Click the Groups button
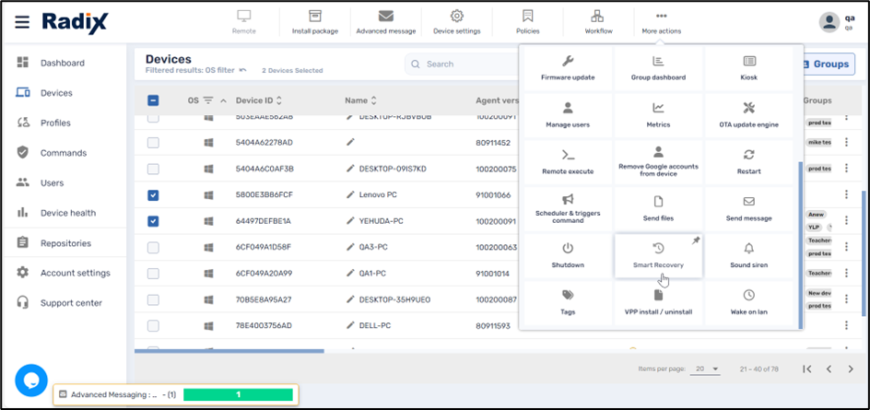The image size is (870, 410). click(825, 64)
